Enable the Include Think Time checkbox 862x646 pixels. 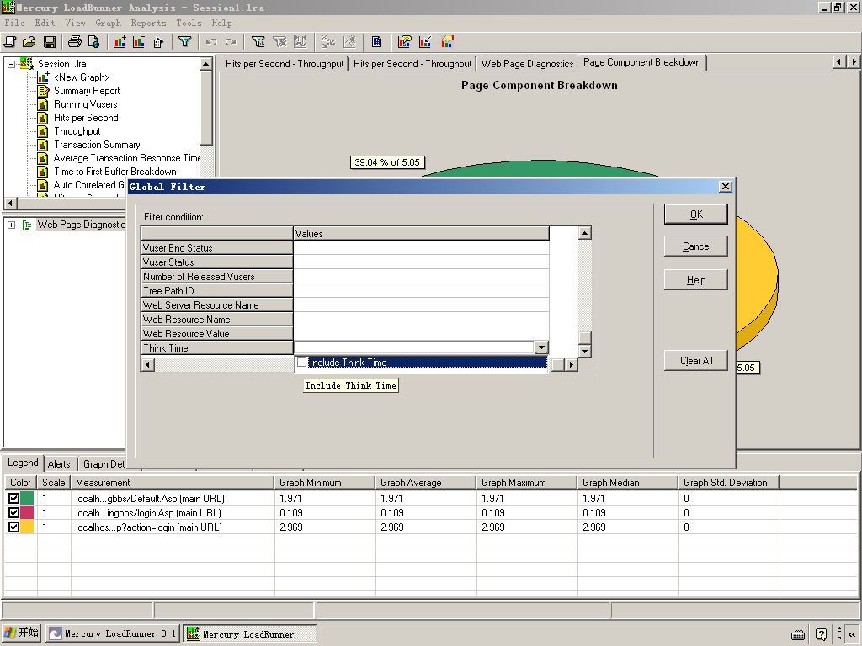pos(301,363)
